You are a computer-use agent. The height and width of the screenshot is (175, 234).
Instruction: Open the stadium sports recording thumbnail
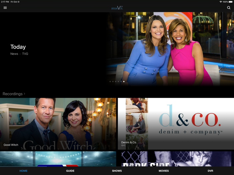click(x=58, y=159)
